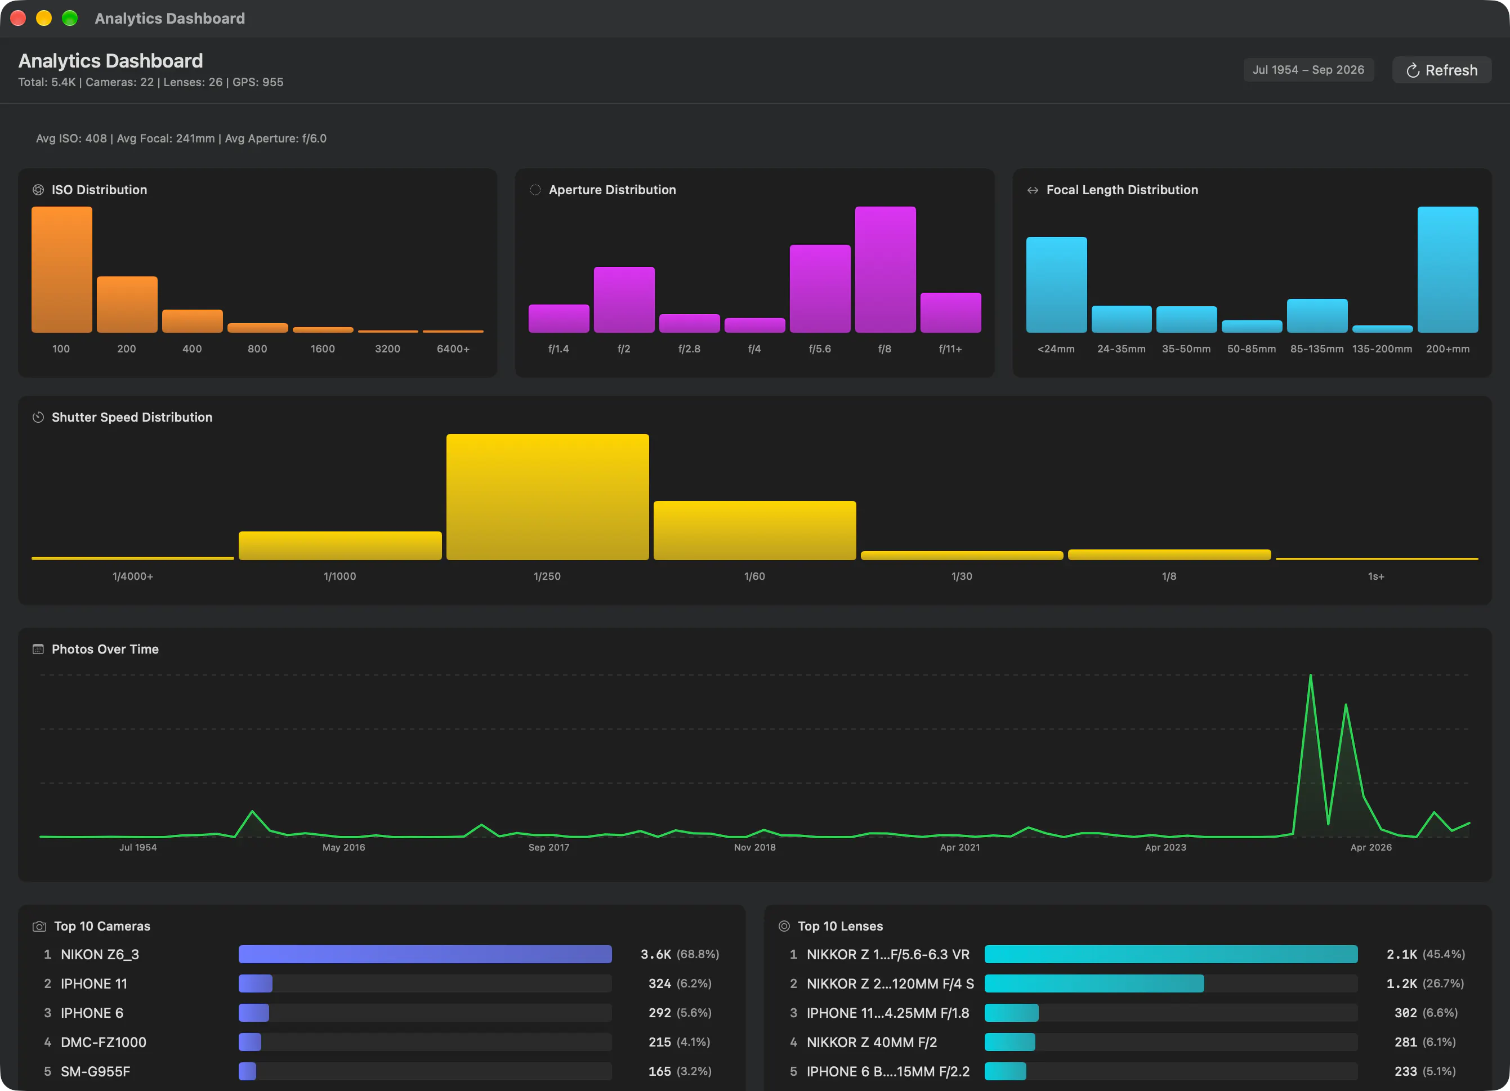The width and height of the screenshot is (1510, 1091).
Task: Select the f/8 aperture bar
Action: 885,270
